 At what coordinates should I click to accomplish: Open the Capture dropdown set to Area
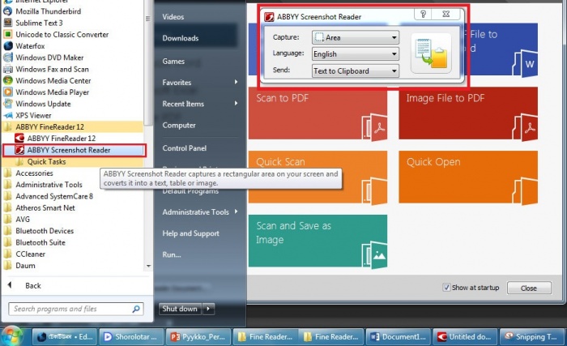tap(356, 37)
